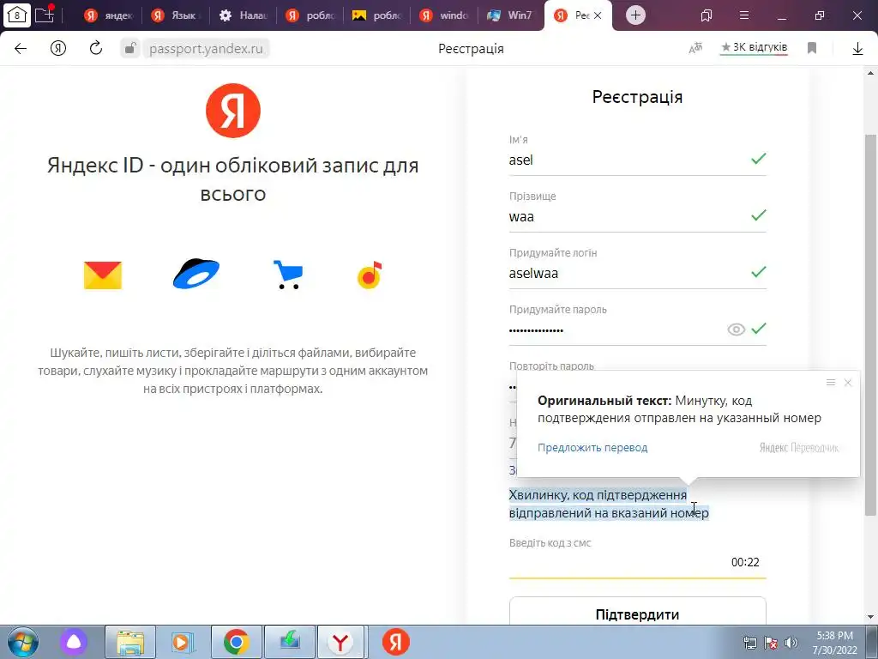Open Windows Explorer from the taskbar
The height and width of the screenshot is (659, 878).
(130, 642)
